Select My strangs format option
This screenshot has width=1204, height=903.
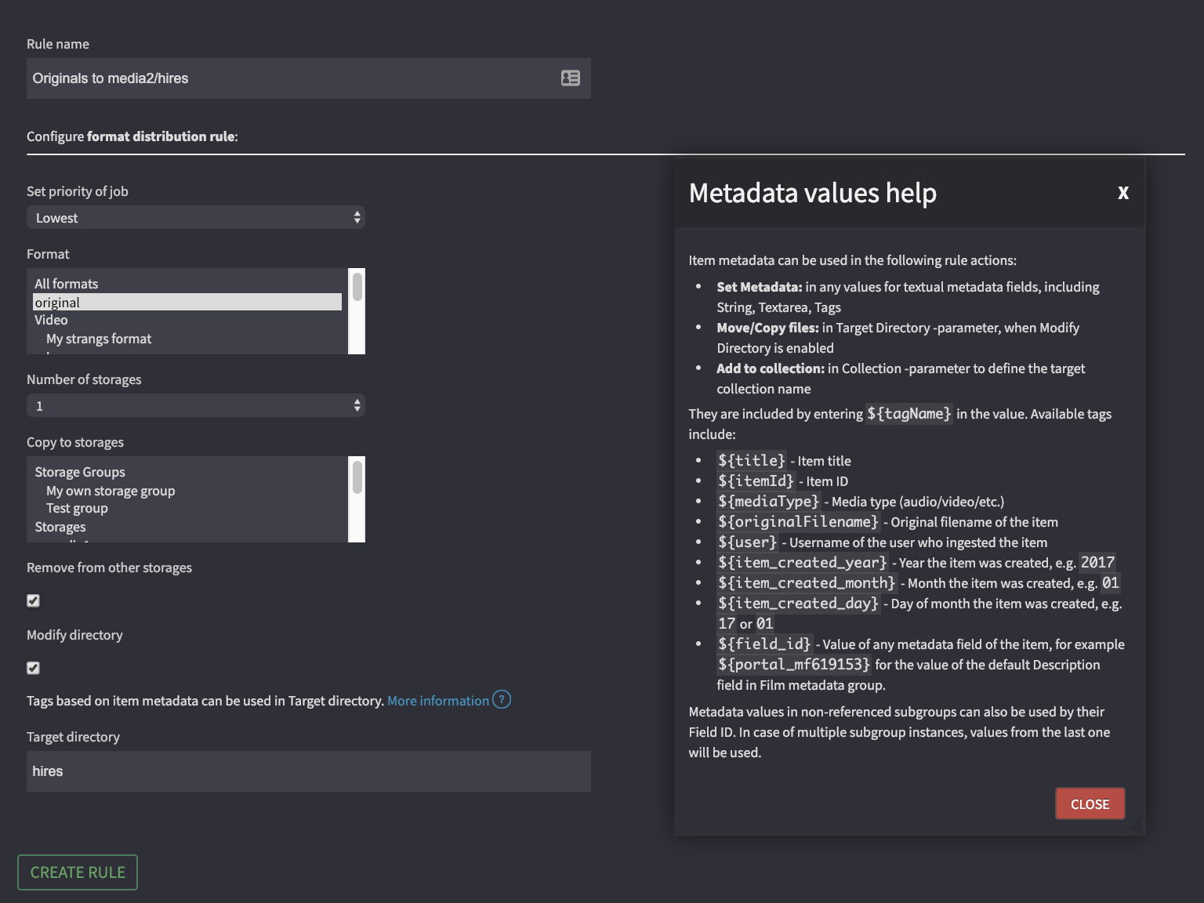coord(187,339)
